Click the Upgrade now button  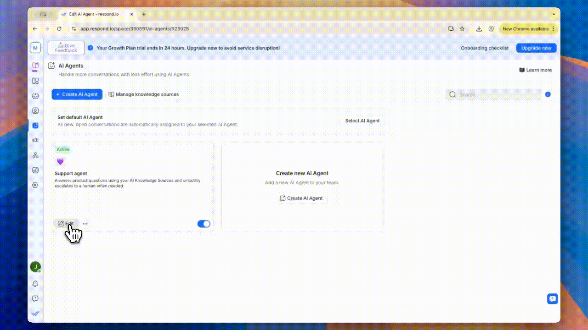pyautogui.click(x=536, y=48)
